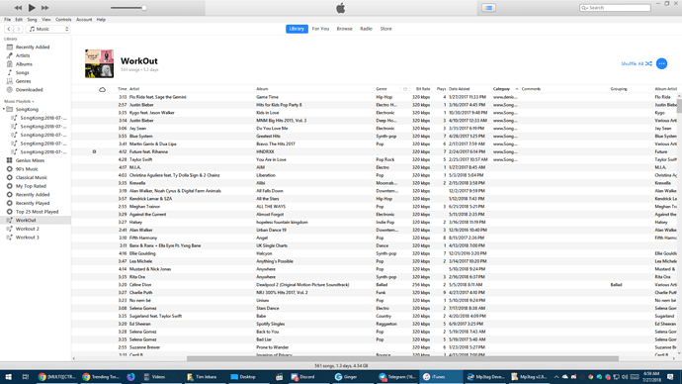
Task: Select Artists in the sidebar
Action: (23, 55)
